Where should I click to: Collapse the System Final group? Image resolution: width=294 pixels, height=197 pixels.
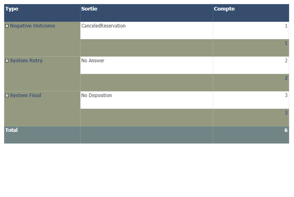pyautogui.click(x=7, y=95)
